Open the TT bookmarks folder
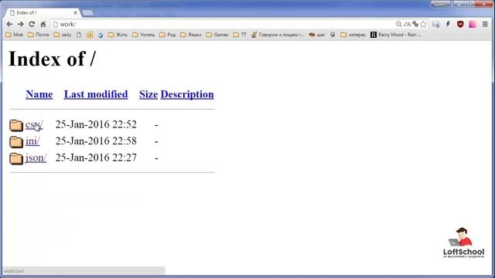 pos(240,35)
